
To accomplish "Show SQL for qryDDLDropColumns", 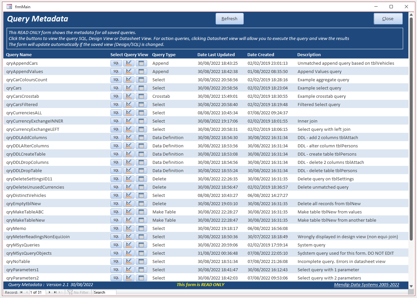I will [x=116, y=162].
